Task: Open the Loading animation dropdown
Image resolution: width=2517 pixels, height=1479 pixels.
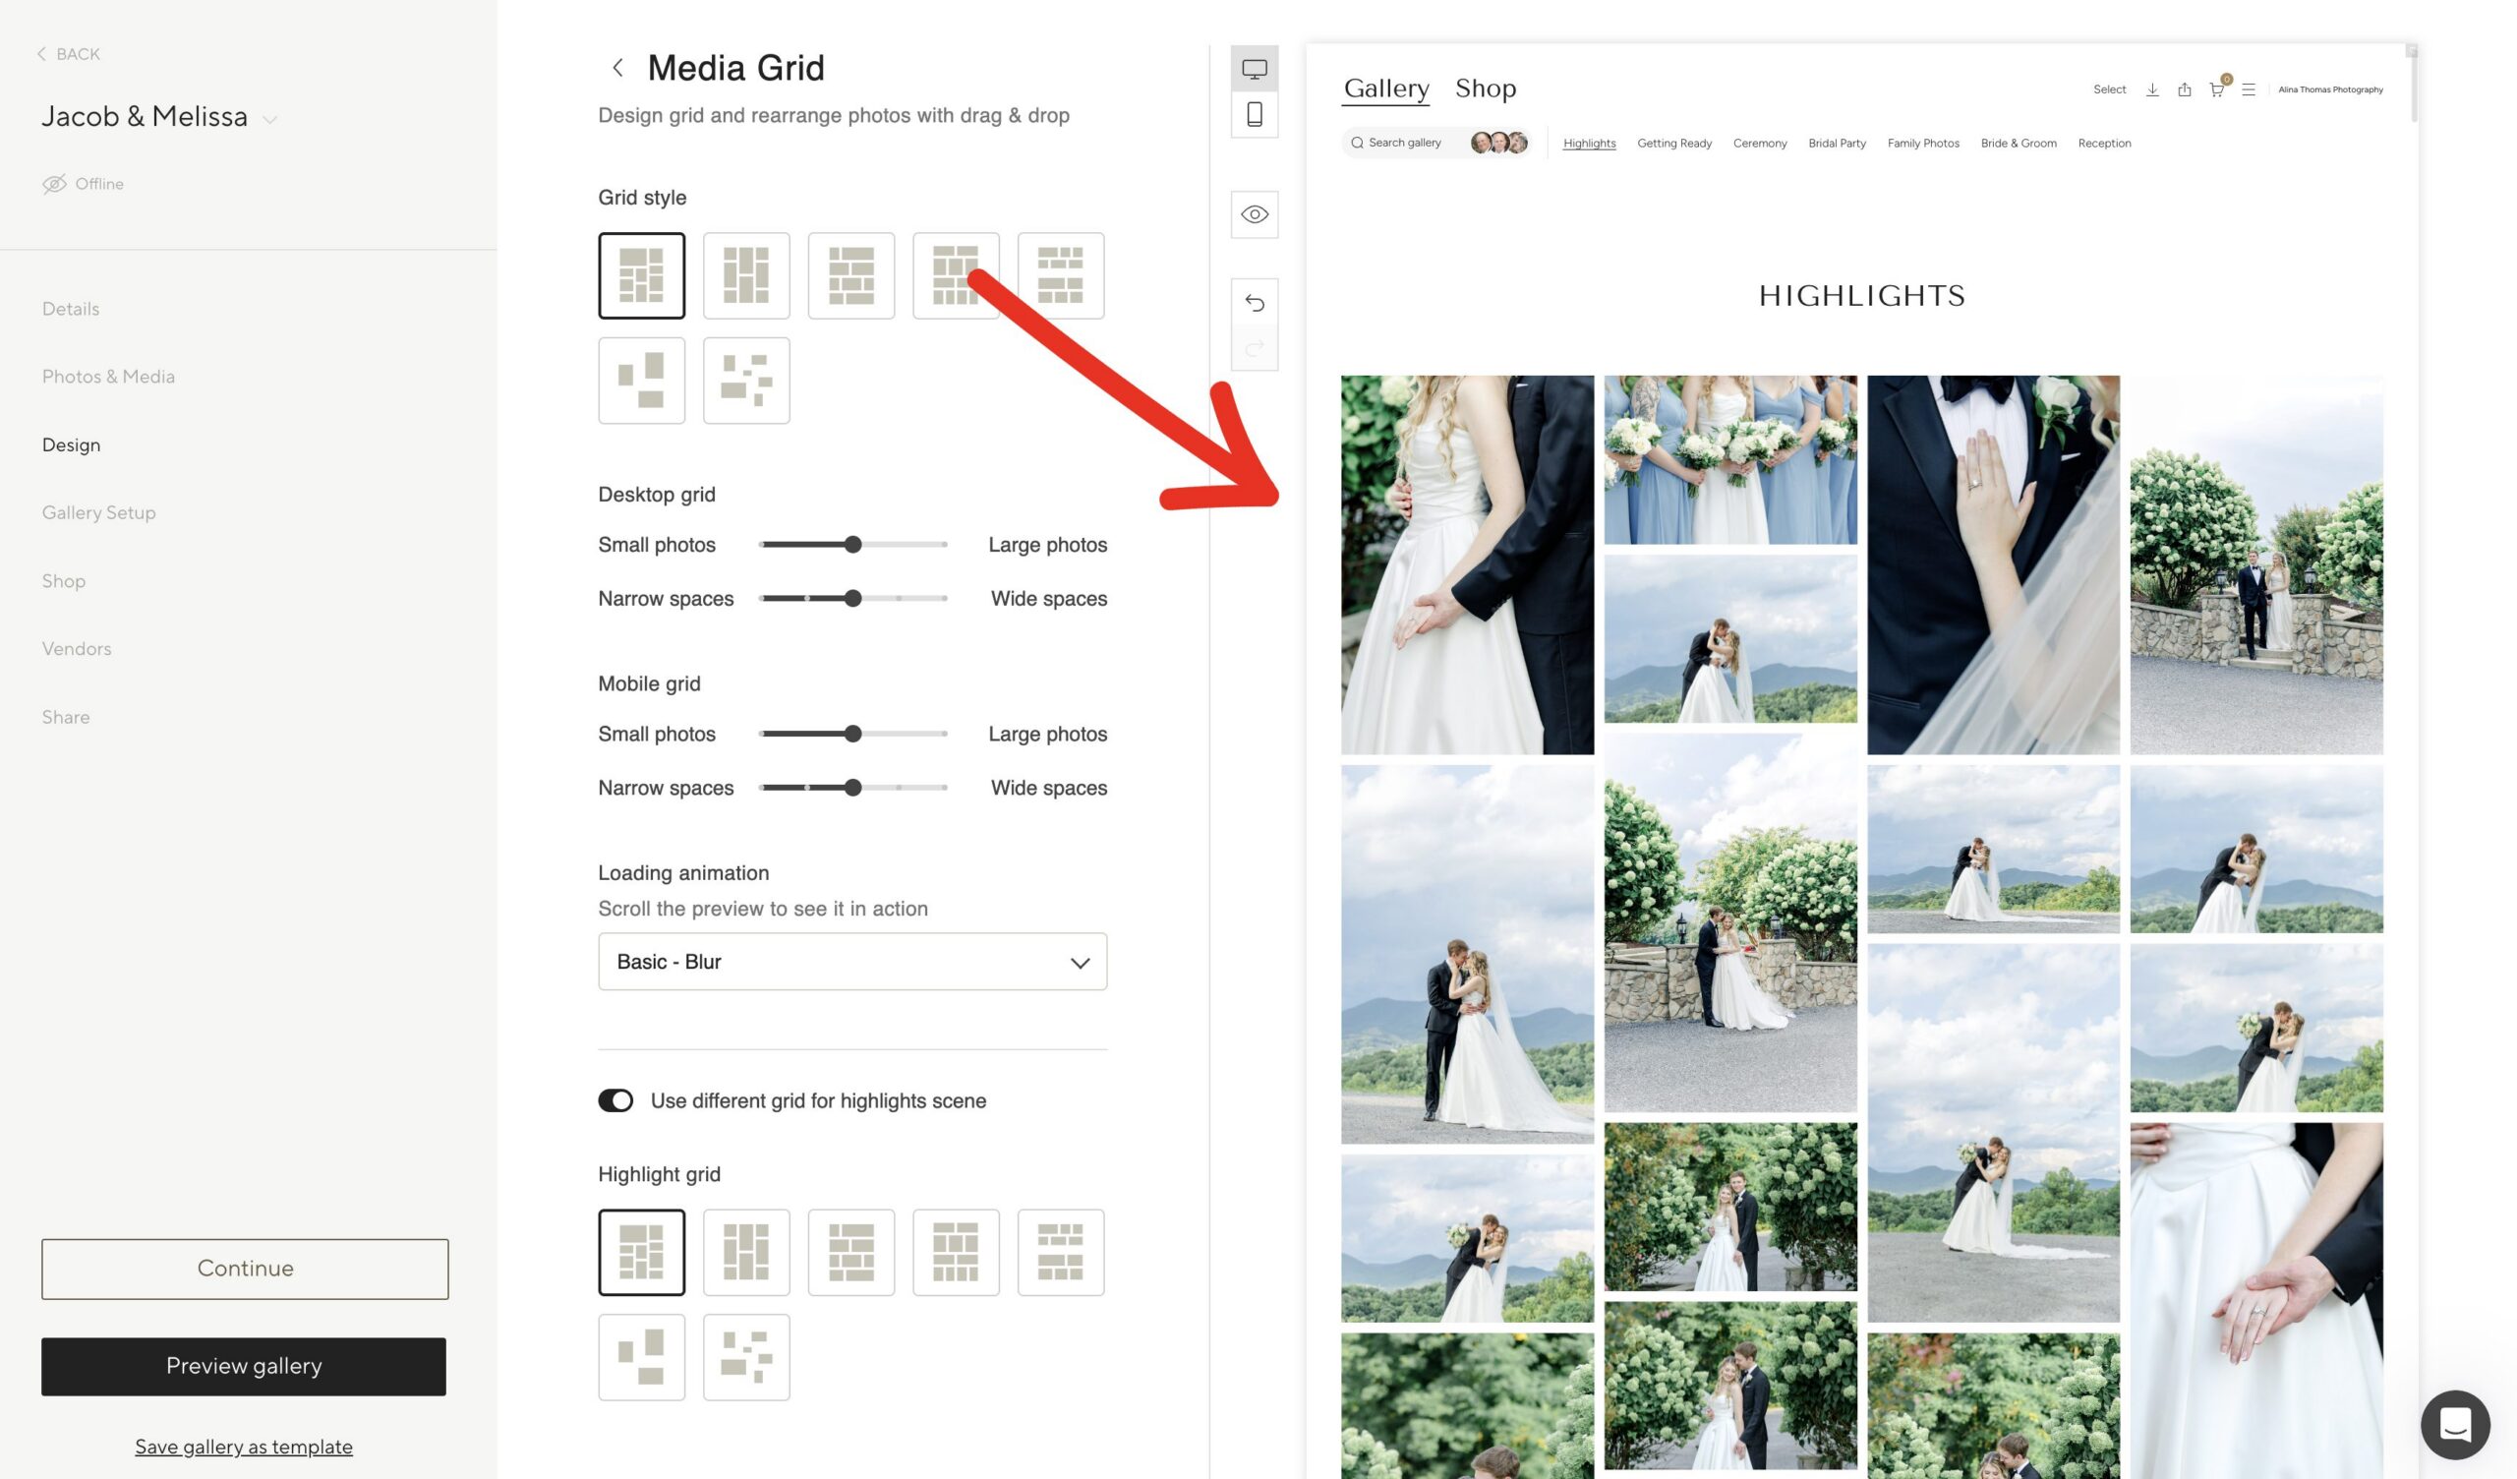Action: point(852,962)
